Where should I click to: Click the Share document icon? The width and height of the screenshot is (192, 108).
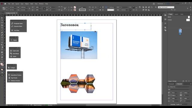pos(154,4)
